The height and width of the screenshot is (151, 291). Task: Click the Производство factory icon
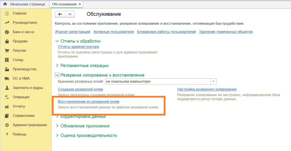[x=7, y=69]
